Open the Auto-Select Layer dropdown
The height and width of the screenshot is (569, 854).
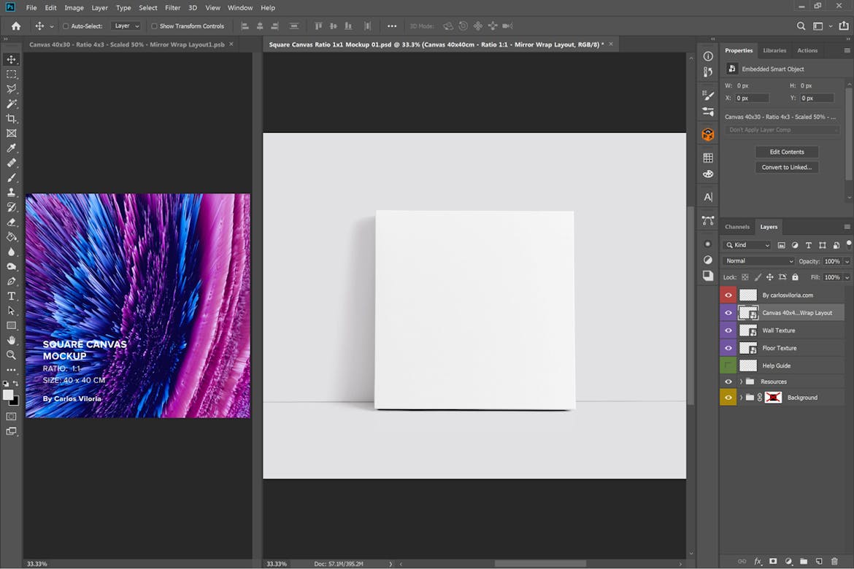126,26
